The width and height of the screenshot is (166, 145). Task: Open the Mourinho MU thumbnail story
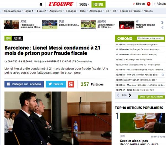click(127, 25)
